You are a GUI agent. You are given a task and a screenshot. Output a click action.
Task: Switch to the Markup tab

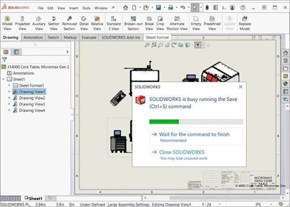tap(70, 37)
